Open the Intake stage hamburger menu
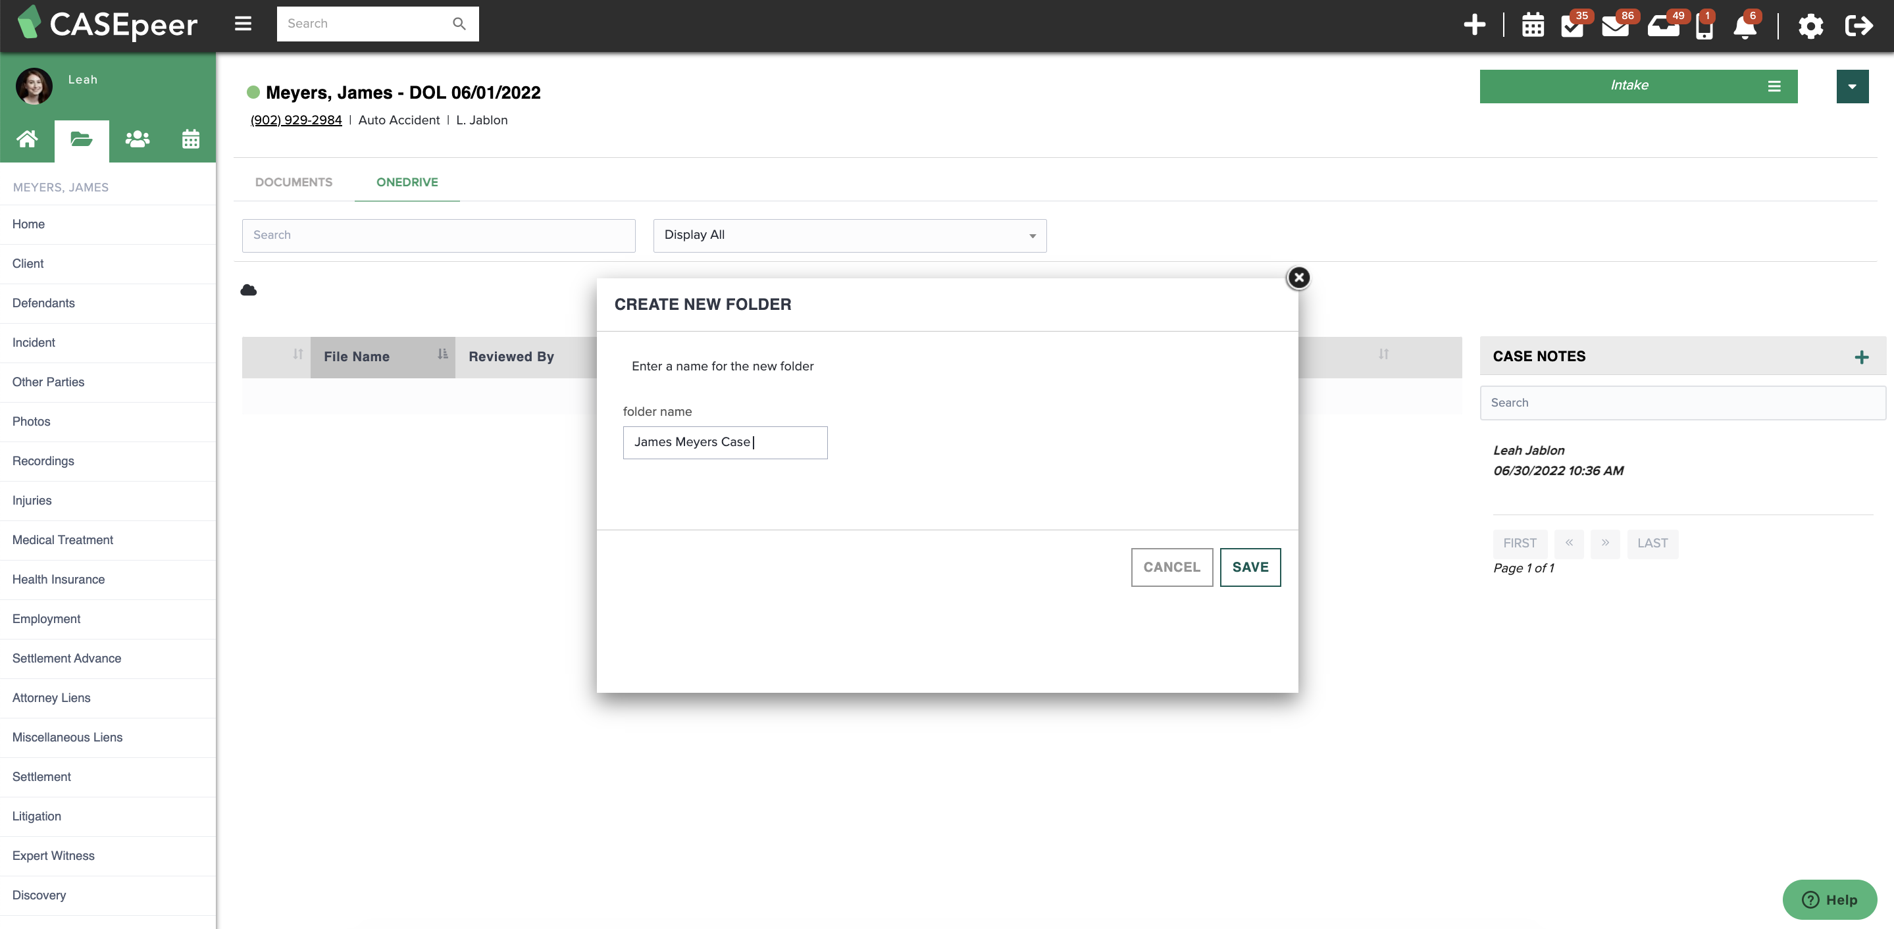1894x929 pixels. tap(1774, 86)
